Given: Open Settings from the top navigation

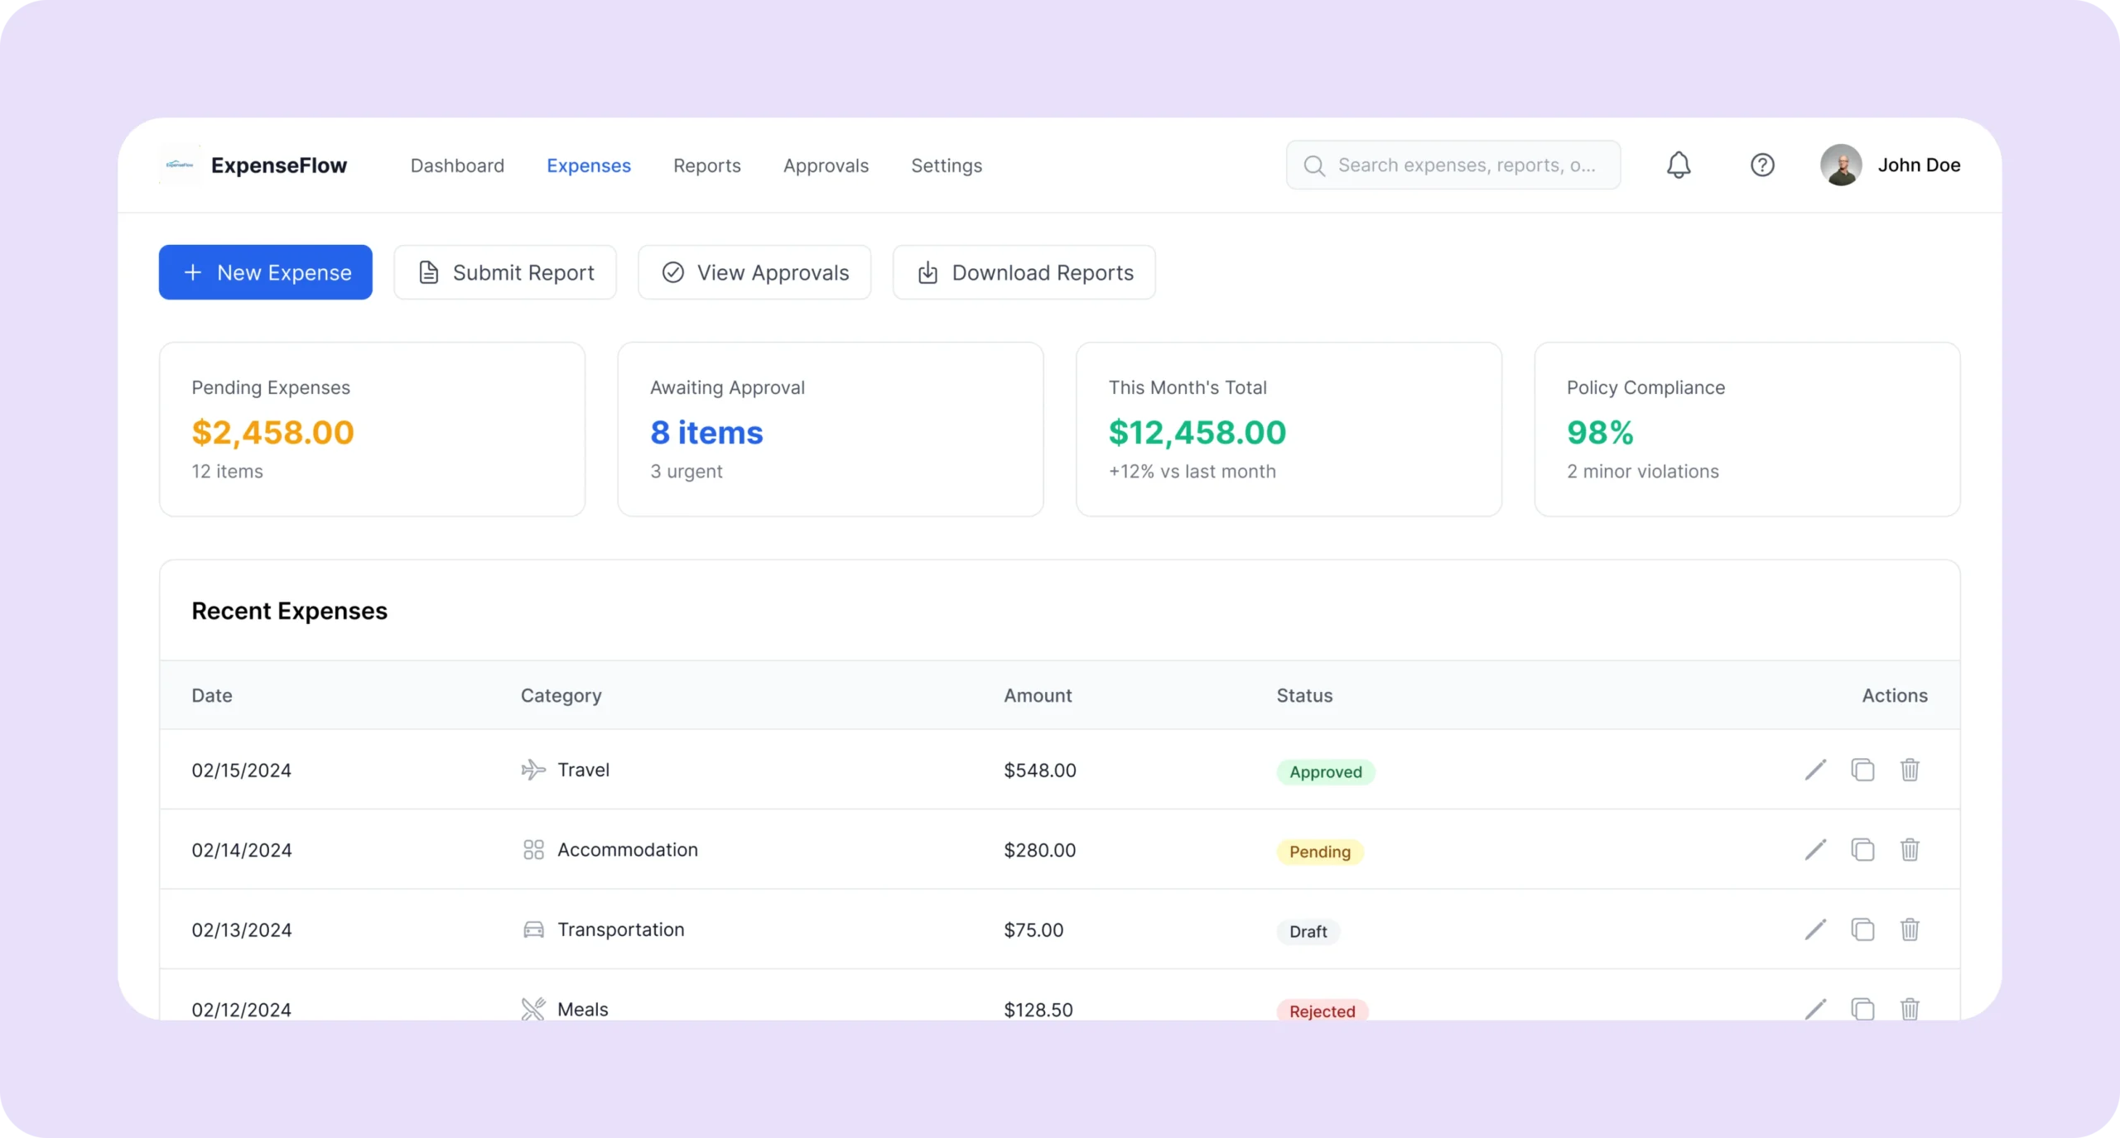Looking at the screenshot, I should point(947,166).
